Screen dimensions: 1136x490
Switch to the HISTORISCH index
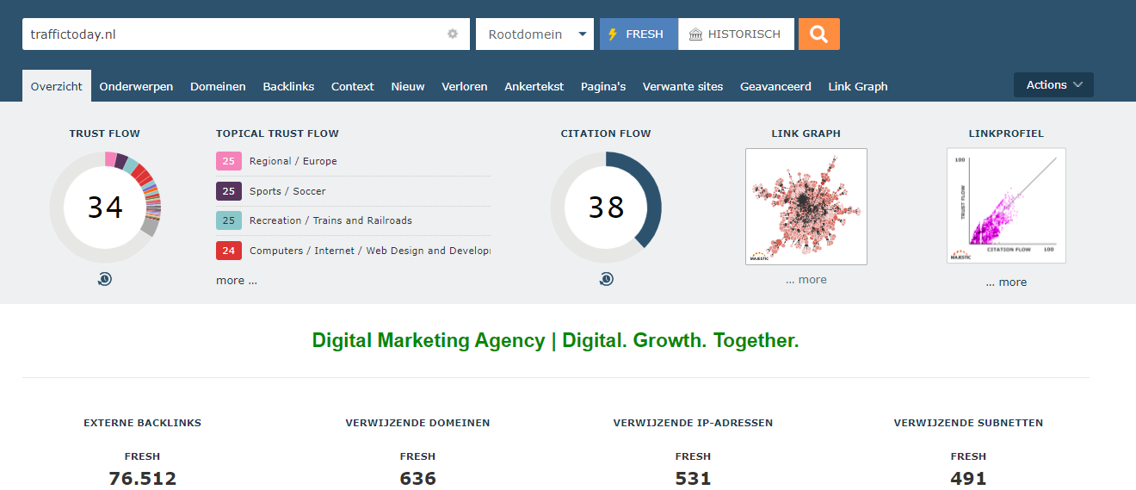click(736, 34)
